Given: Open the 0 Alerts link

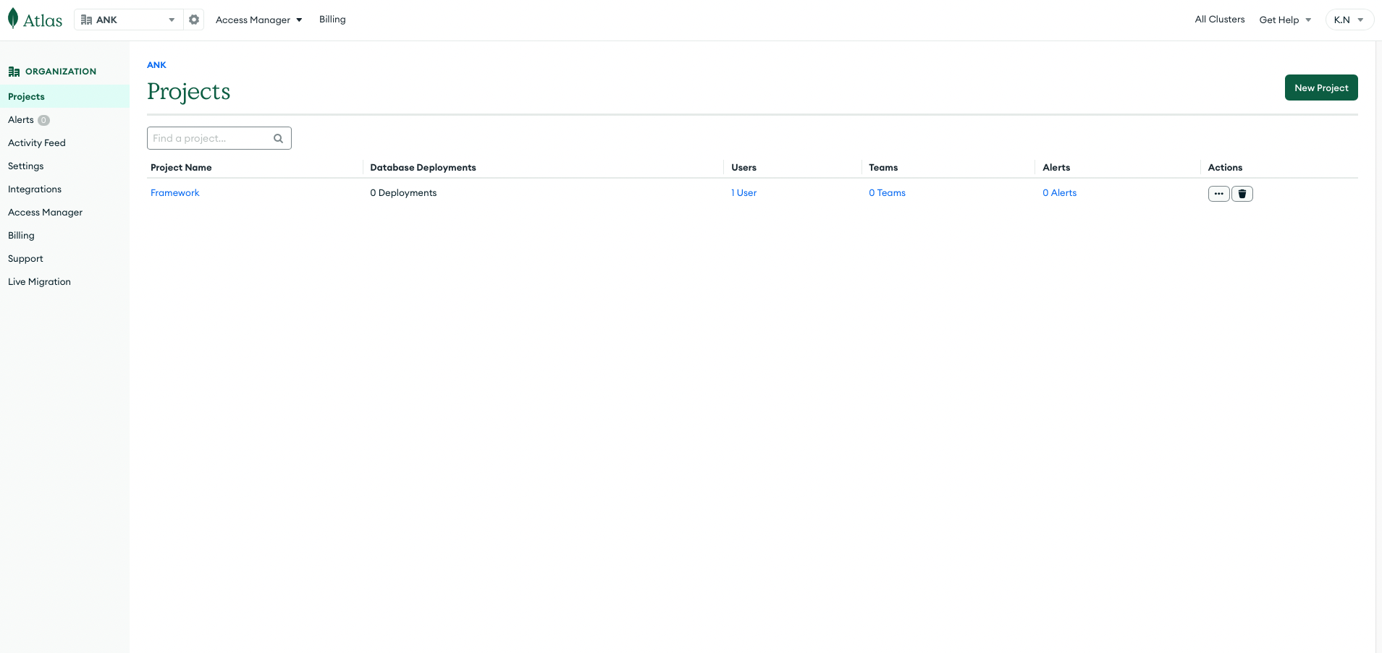Looking at the screenshot, I should [1059, 192].
